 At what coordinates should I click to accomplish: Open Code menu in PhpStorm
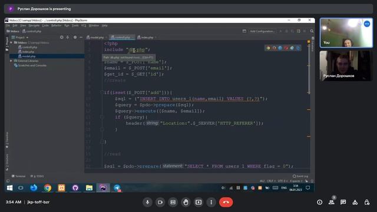tap(45, 25)
